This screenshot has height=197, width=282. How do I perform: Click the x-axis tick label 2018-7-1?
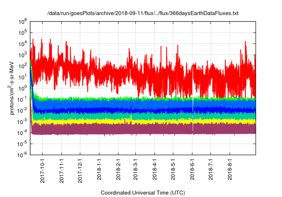[211, 169]
